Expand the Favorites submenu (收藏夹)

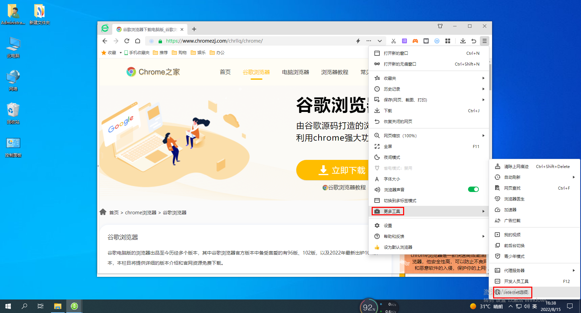click(x=428, y=78)
